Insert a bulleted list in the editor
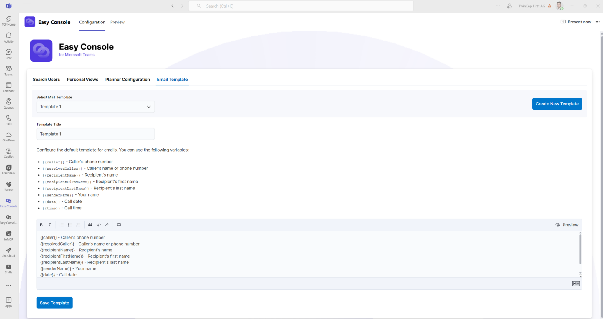This screenshot has width=603, height=319. [x=62, y=225]
